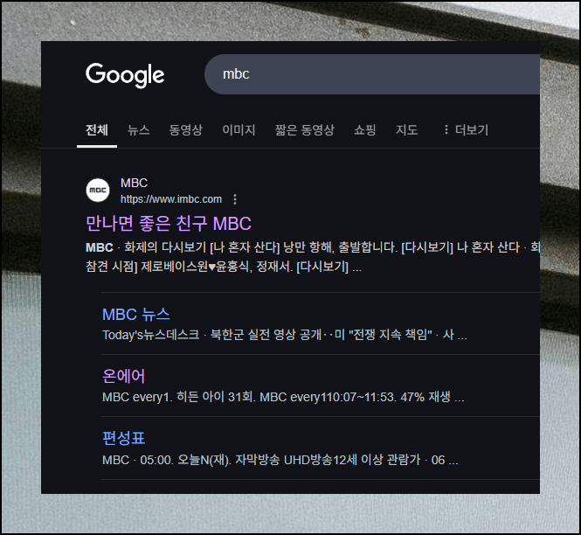Open the 만나면 좋은 친구 MBC result
581x535 pixels.
(x=169, y=224)
